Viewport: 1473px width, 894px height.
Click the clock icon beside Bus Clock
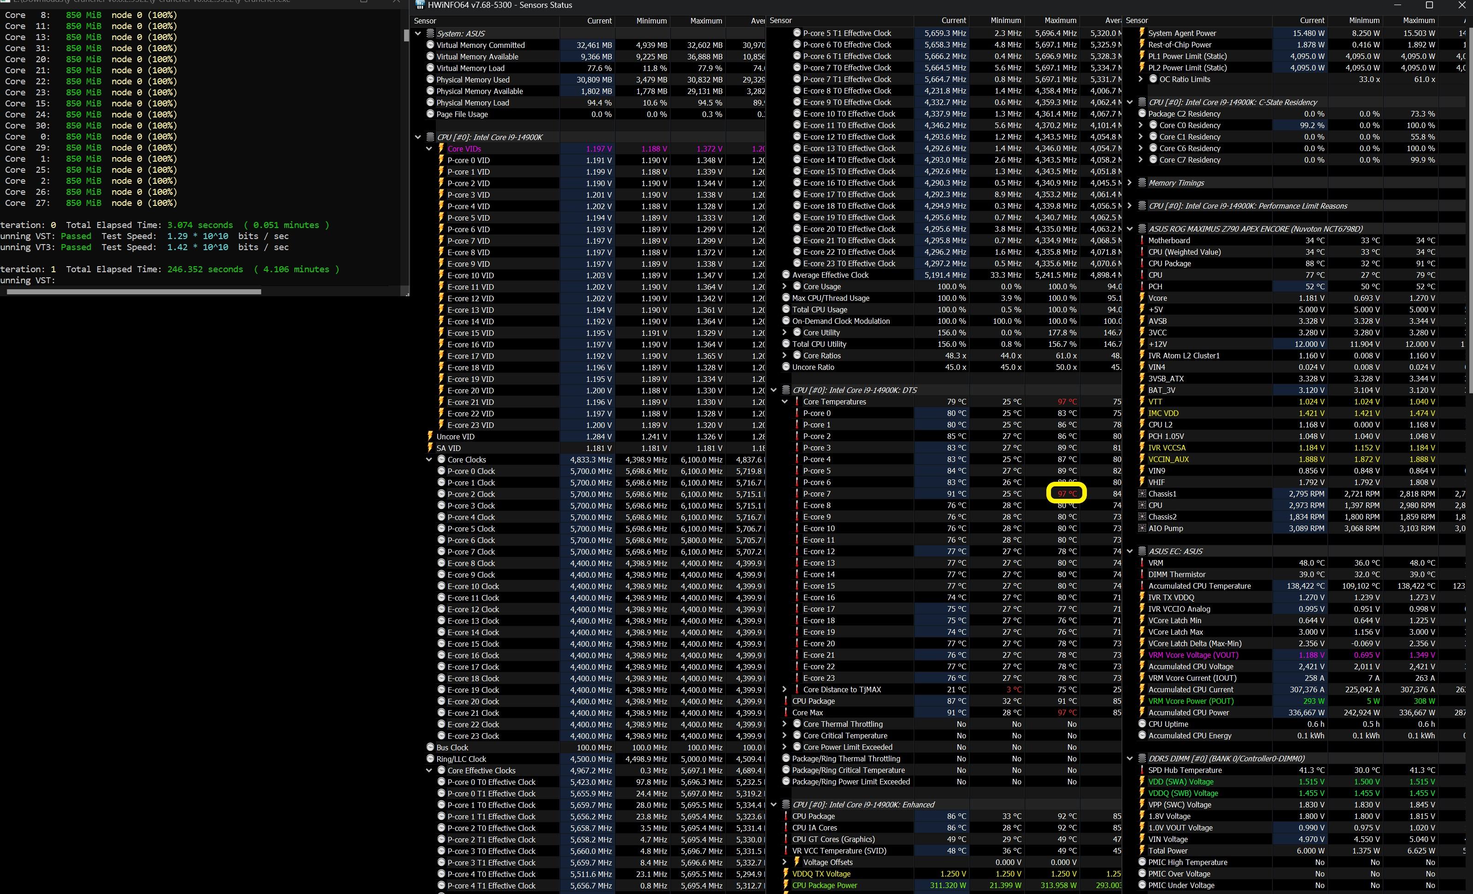coord(430,748)
